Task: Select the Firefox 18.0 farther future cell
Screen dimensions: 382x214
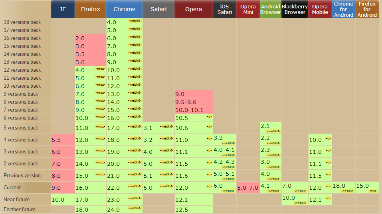Action: coord(90,209)
